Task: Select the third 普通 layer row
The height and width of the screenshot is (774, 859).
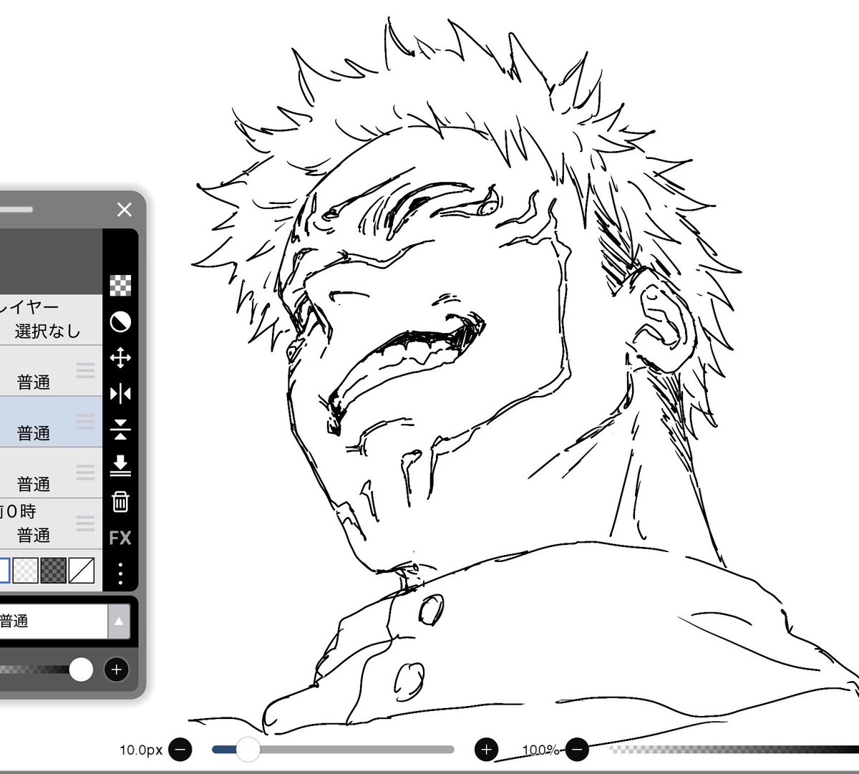Action: [51, 473]
